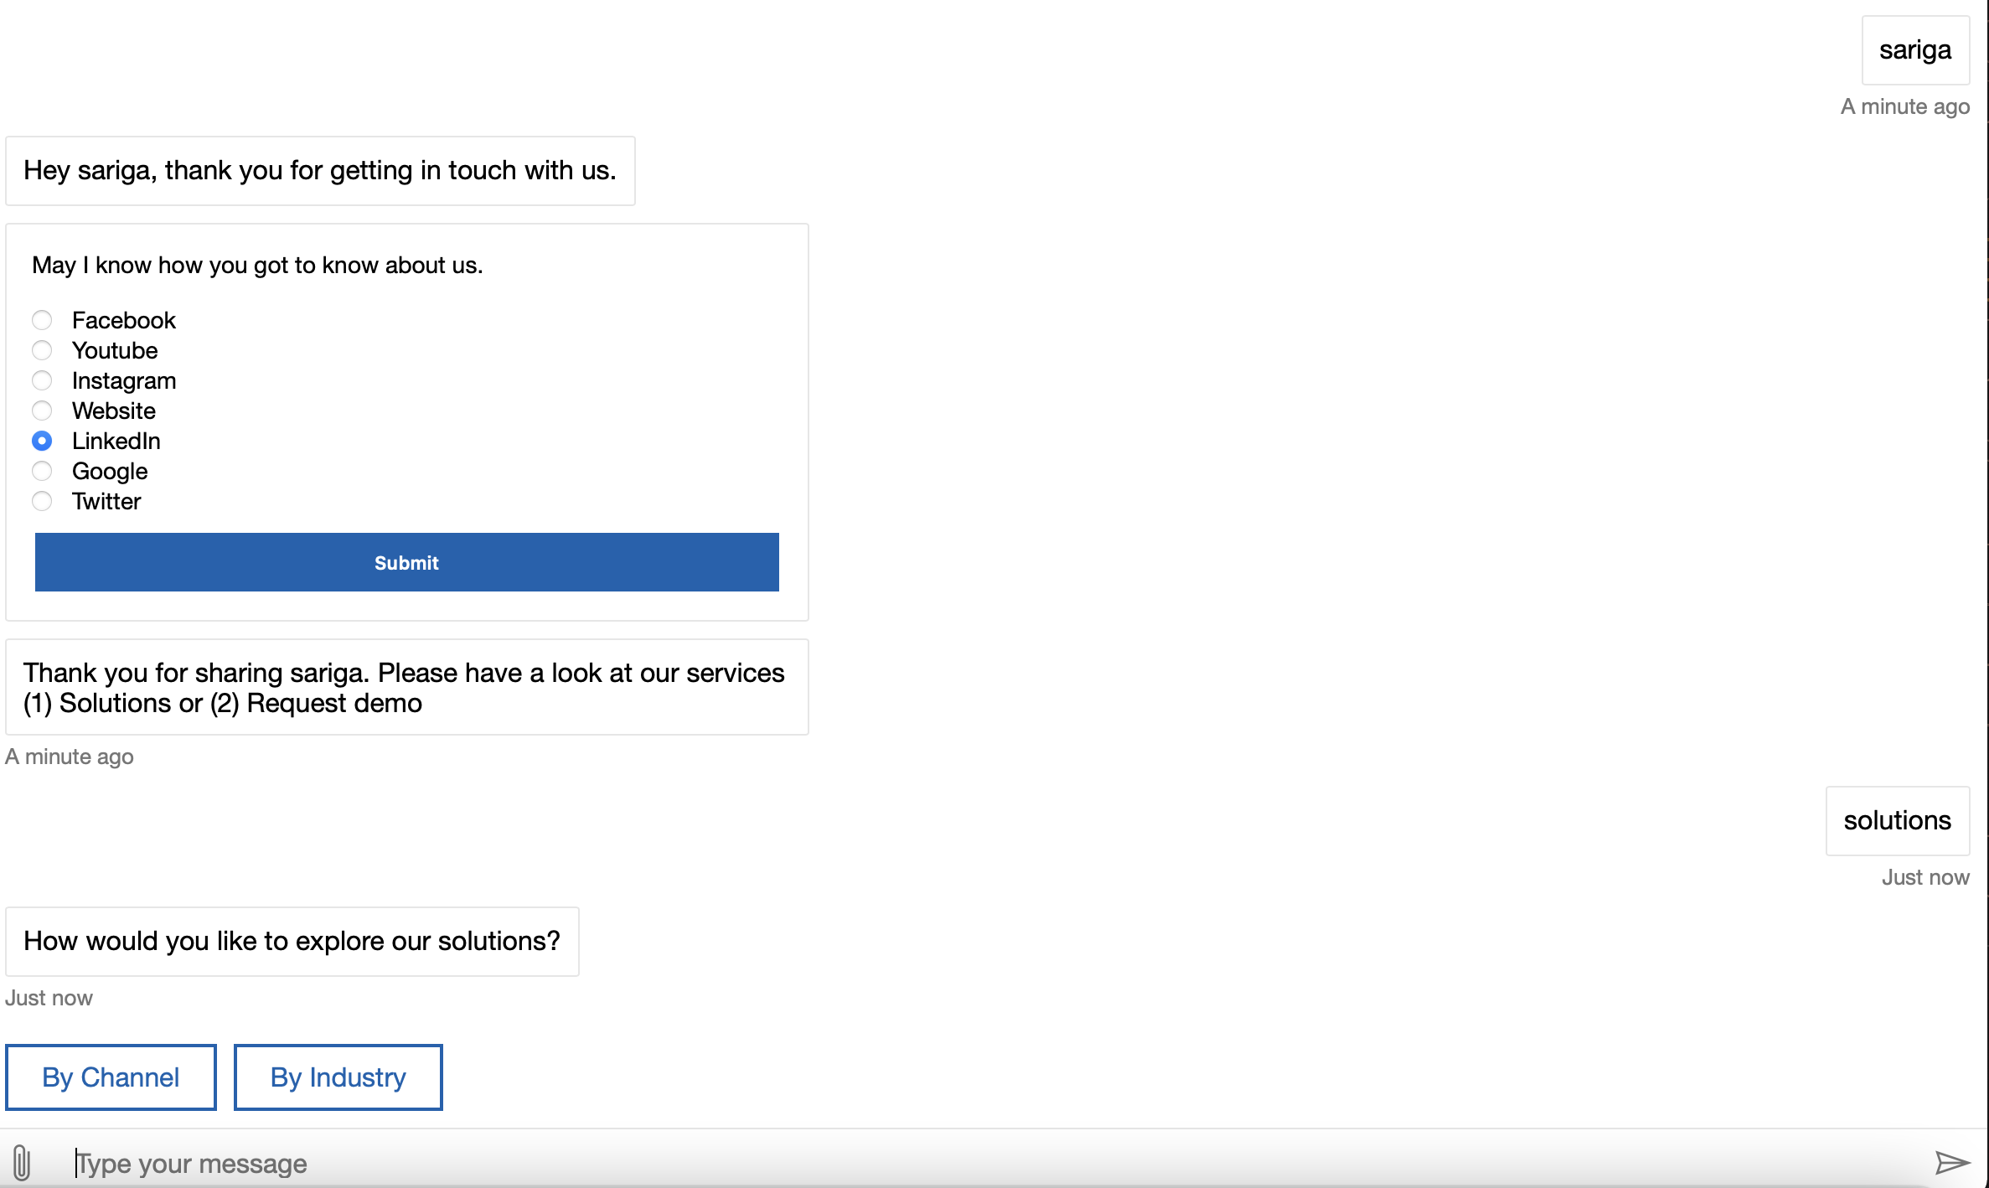Select the Youtube radio button
The height and width of the screenshot is (1188, 1989).
[43, 349]
